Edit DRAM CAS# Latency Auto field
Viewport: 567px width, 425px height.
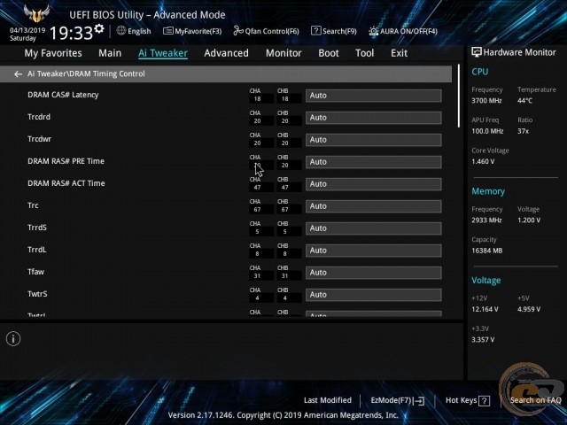click(x=374, y=96)
